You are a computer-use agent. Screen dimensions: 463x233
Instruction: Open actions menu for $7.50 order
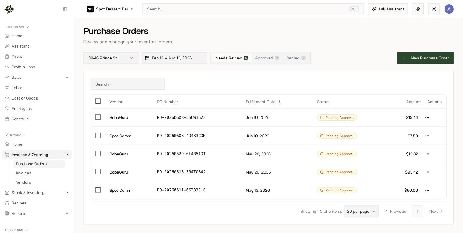click(x=427, y=136)
